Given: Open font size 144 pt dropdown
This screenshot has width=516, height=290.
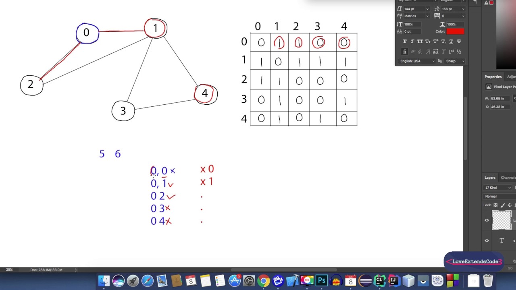Looking at the screenshot, I should pos(427,9).
